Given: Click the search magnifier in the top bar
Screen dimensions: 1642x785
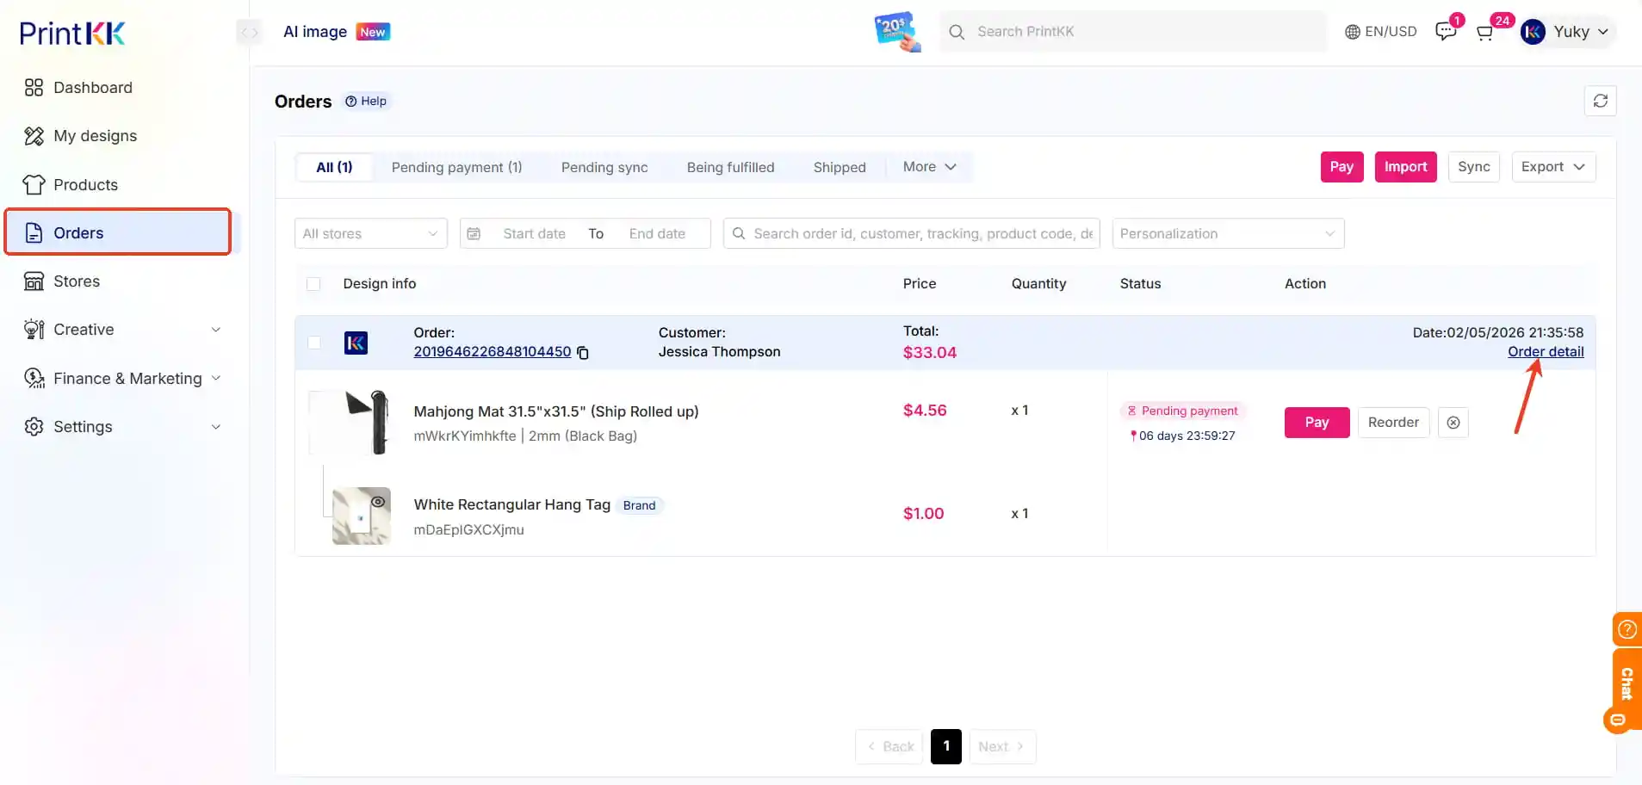Looking at the screenshot, I should tap(957, 31).
